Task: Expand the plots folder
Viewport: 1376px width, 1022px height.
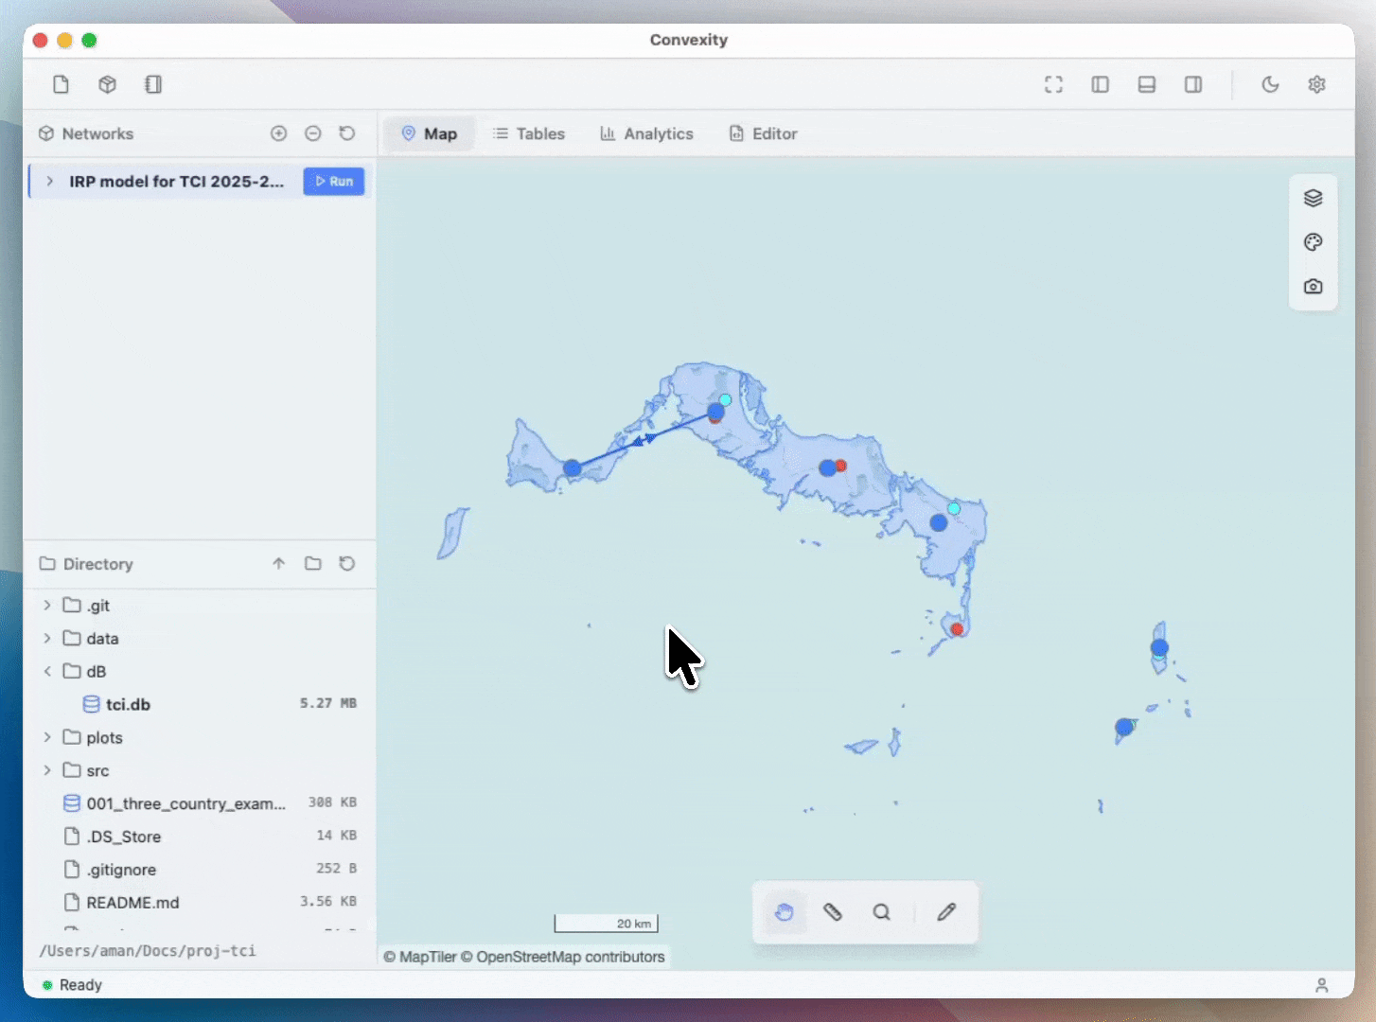Action: (x=47, y=738)
